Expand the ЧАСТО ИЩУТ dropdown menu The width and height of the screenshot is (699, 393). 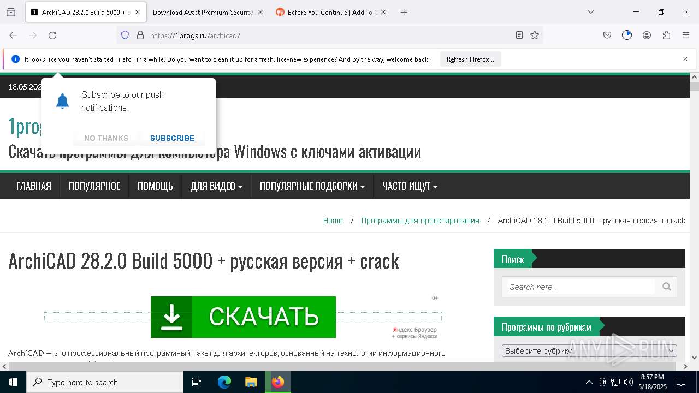point(410,186)
